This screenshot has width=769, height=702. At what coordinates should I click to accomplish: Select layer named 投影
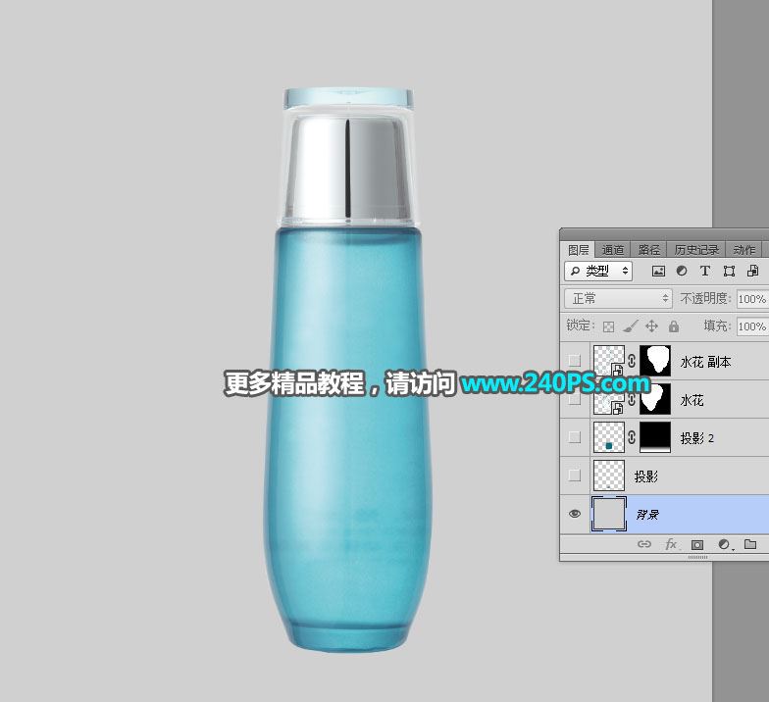pyautogui.click(x=645, y=476)
